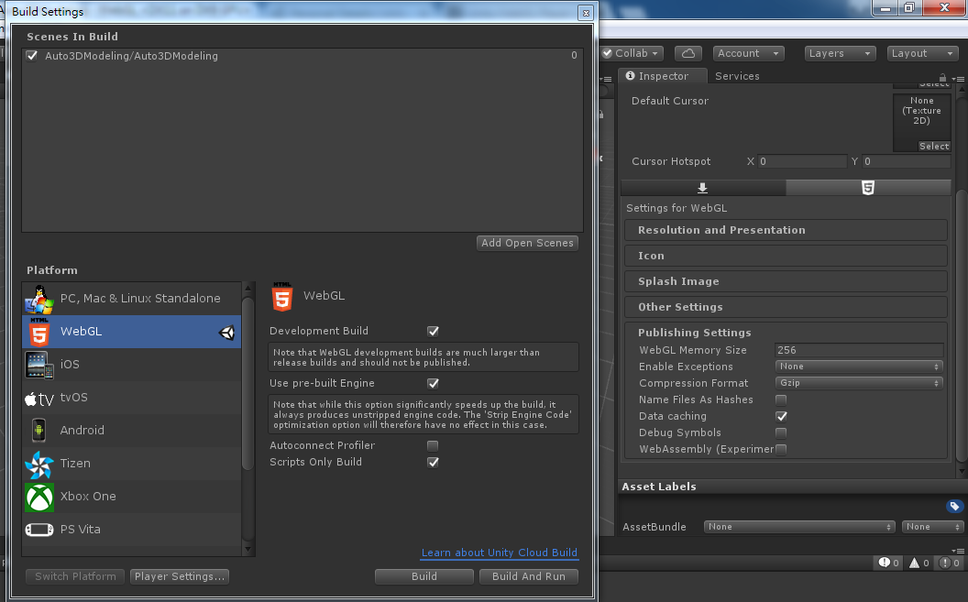Image resolution: width=968 pixels, height=602 pixels.
Task: Expand the Resolution and Presentation section
Action: 786,230
